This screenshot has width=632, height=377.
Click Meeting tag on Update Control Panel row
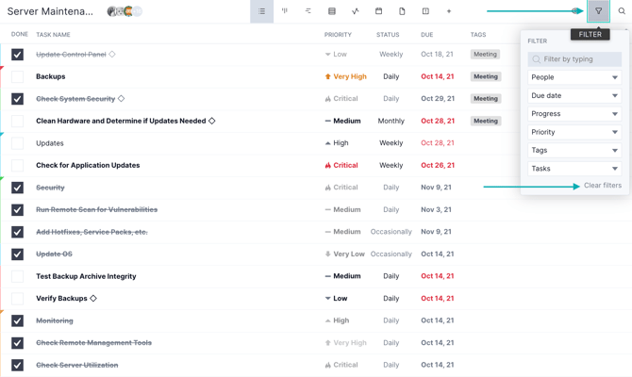(x=485, y=55)
